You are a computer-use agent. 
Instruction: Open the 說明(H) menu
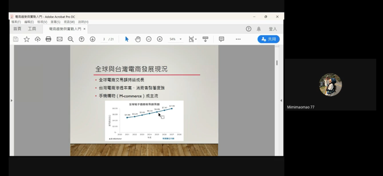tap(83, 22)
